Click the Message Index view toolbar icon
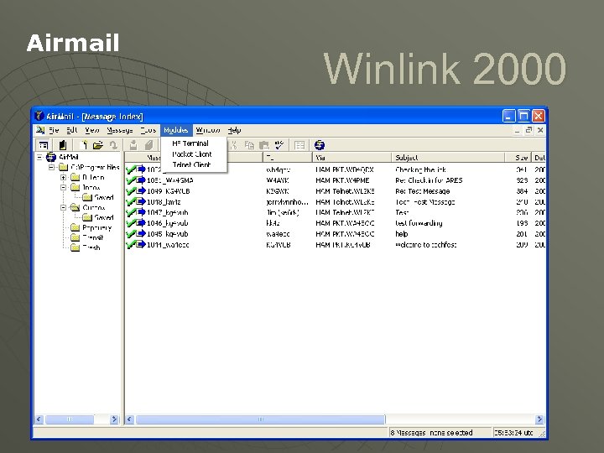604x453 pixels. (x=44, y=145)
